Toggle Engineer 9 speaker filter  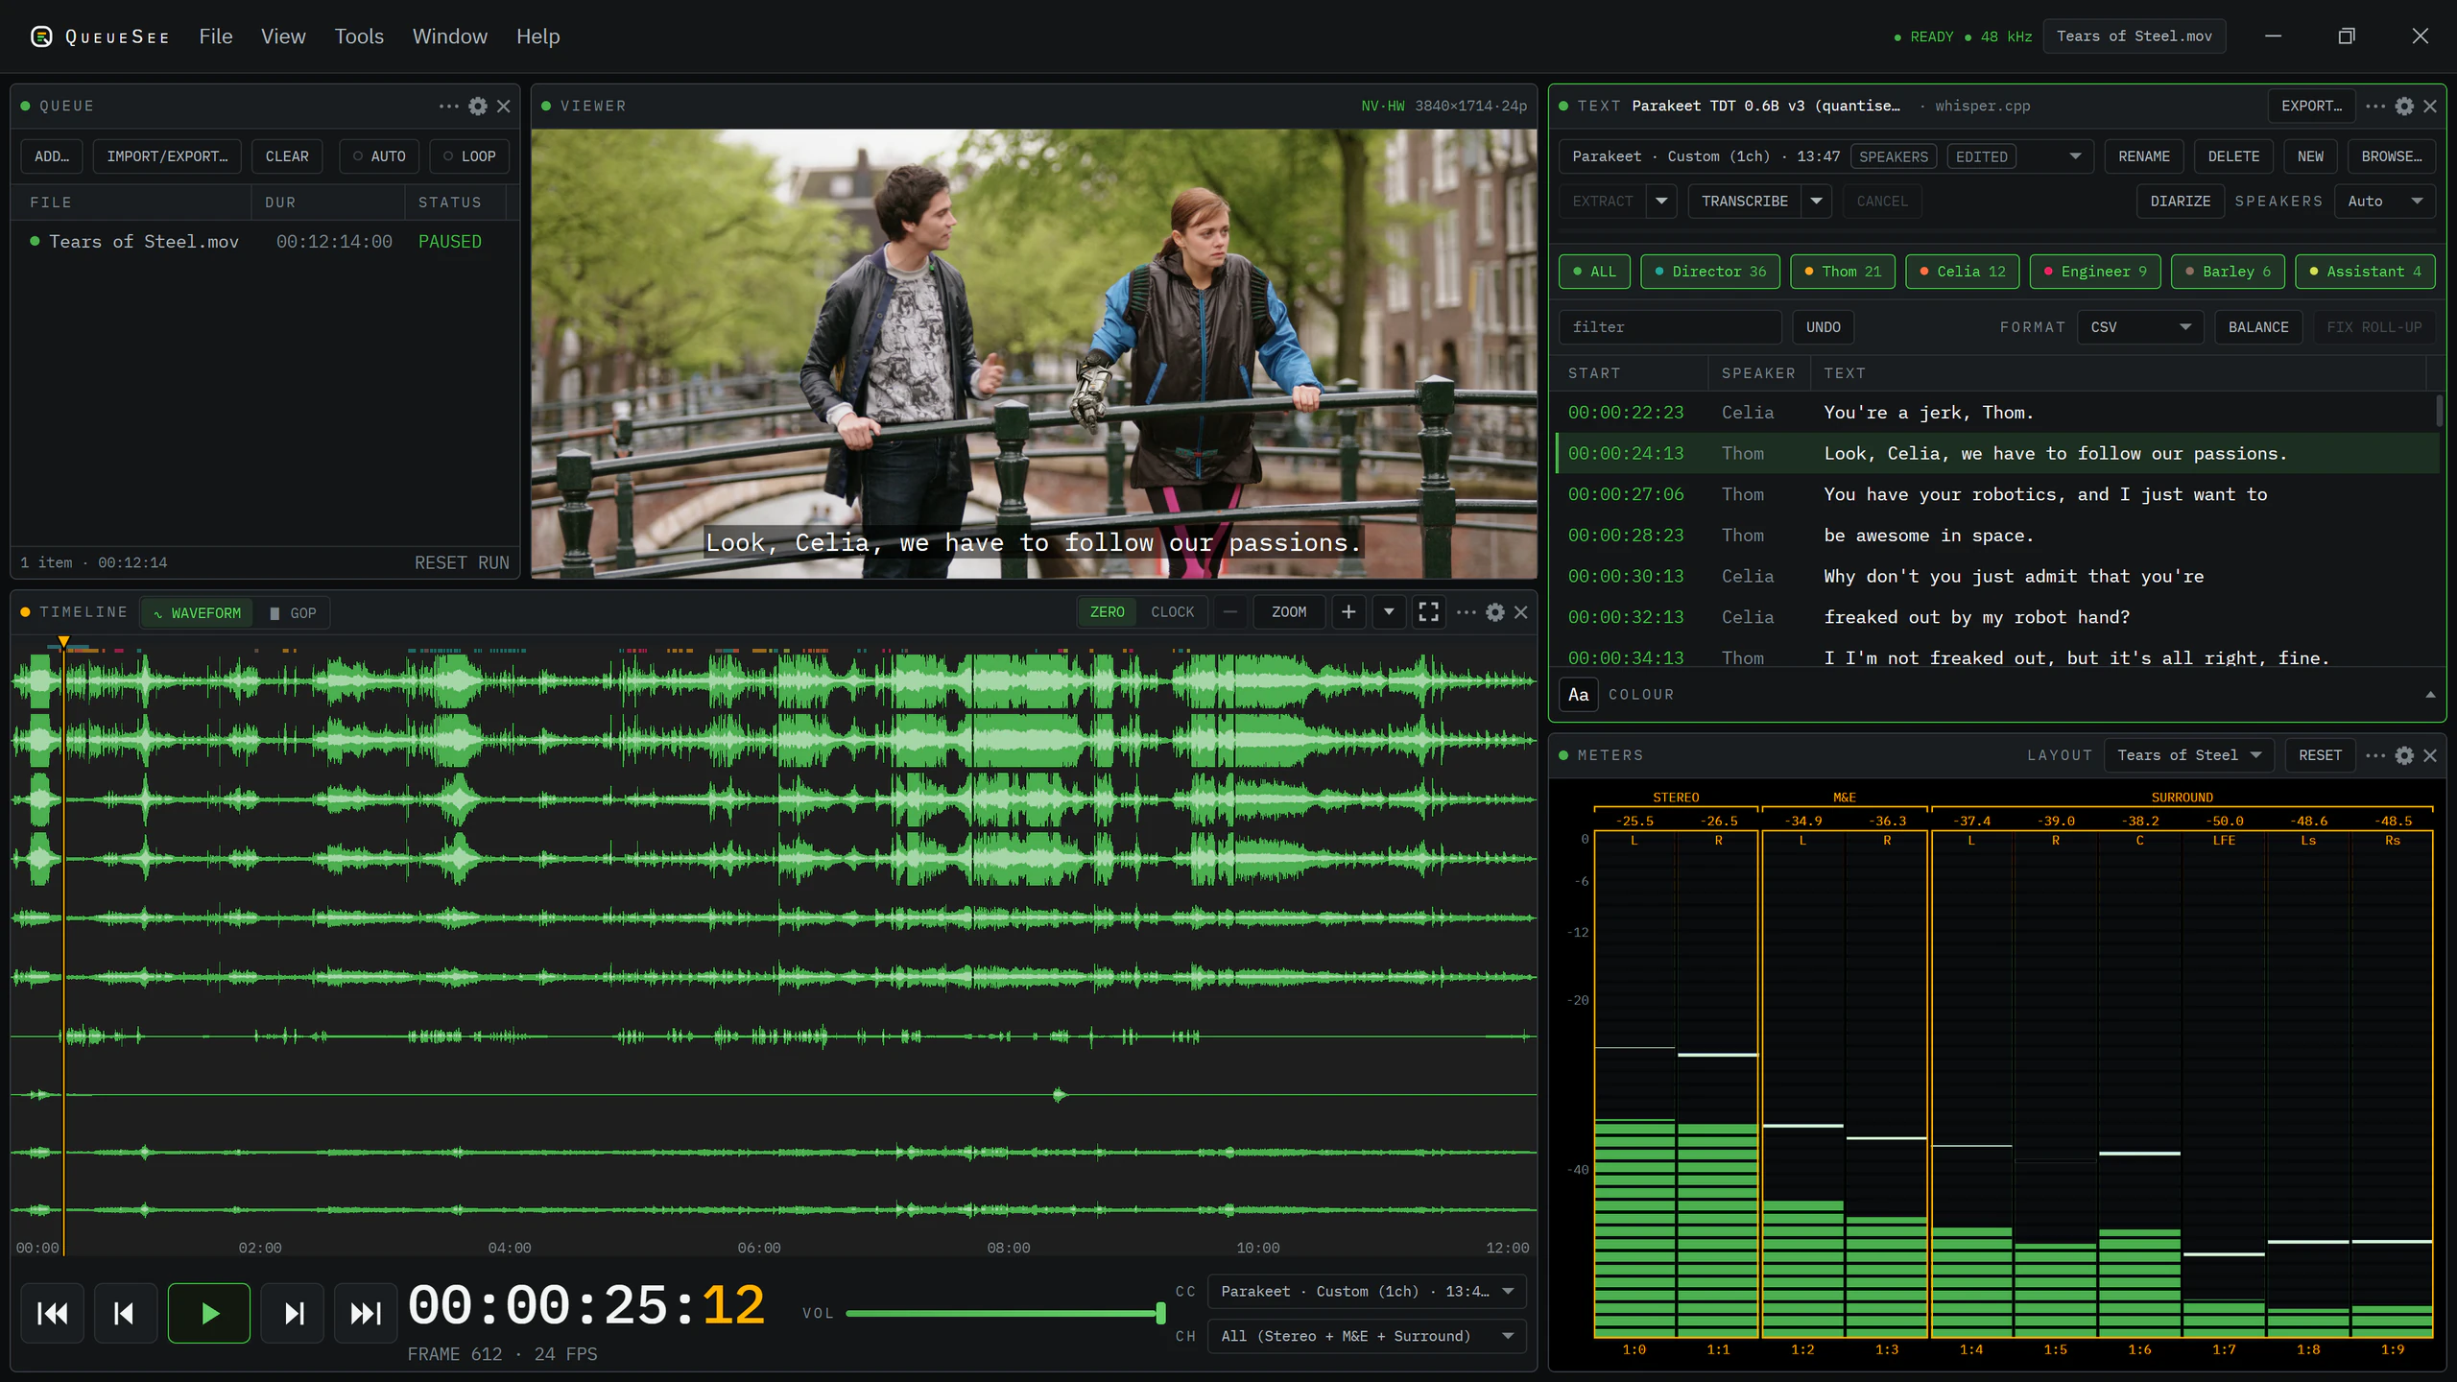point(2095,272)
